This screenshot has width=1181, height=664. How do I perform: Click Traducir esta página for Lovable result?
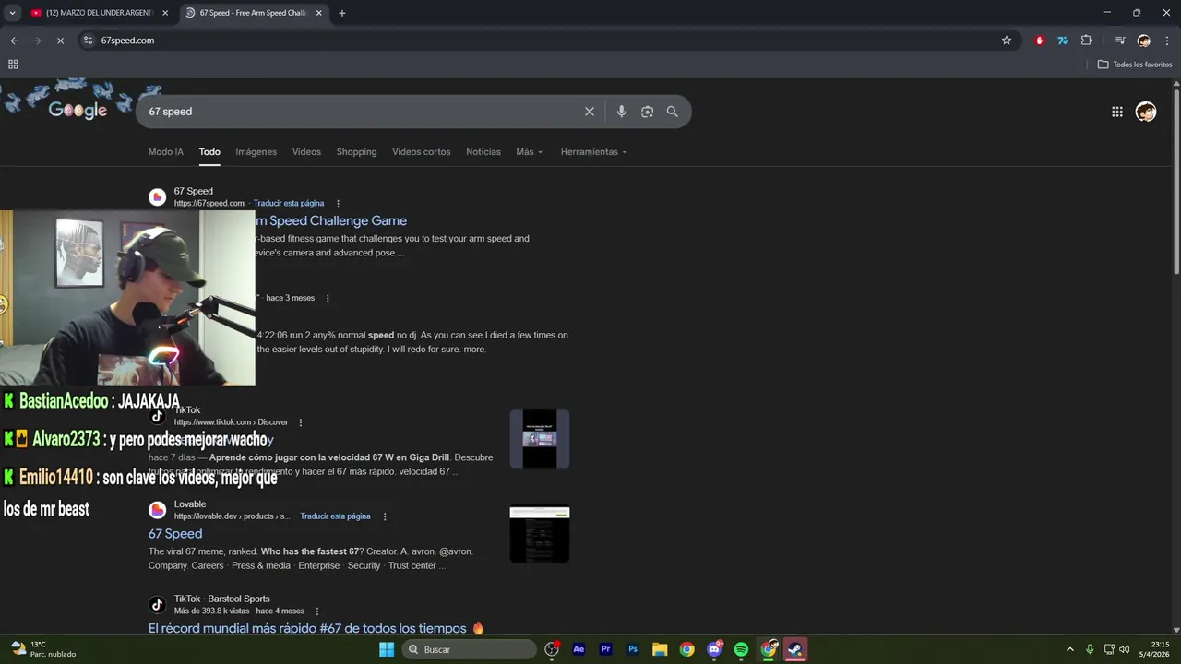tap(335, 516)
